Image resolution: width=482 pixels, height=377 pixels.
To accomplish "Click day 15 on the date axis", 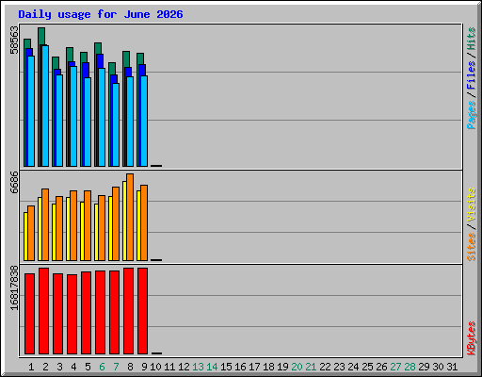I will pyautogui.click(x=226, y=367).
